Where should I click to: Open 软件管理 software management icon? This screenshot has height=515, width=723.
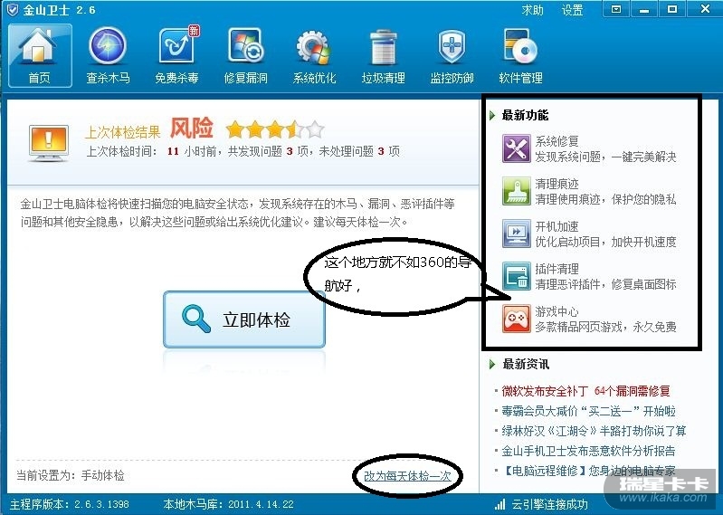[520, 46]
